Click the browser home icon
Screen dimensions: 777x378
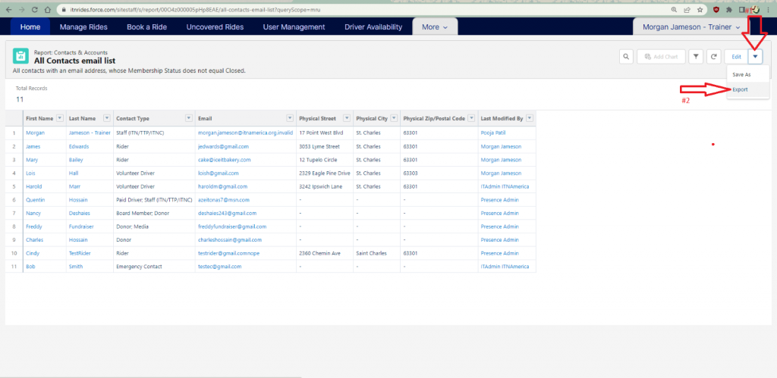(49, 9)
